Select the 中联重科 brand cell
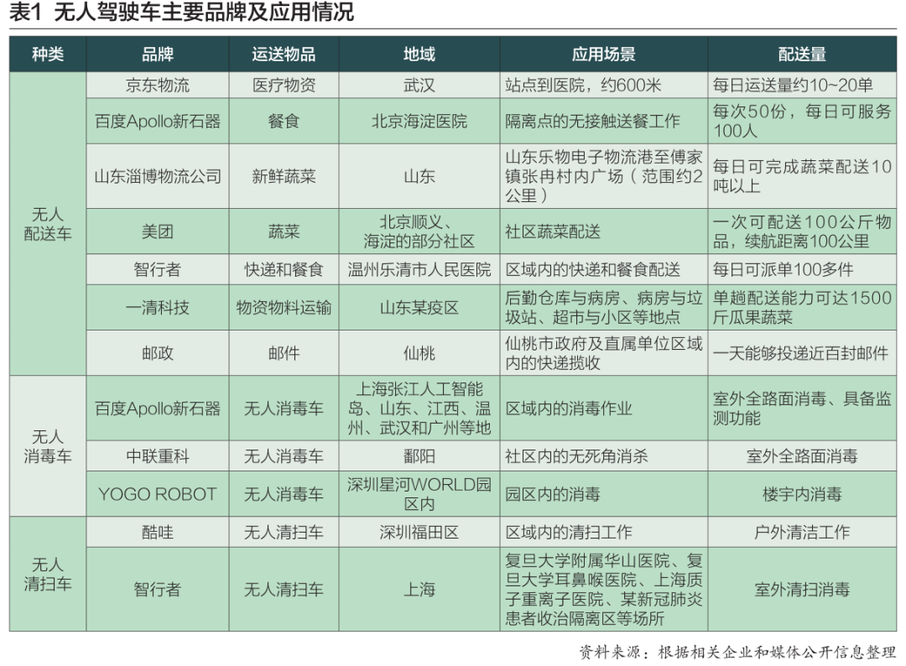906x666 pixels. click(158, 456)
